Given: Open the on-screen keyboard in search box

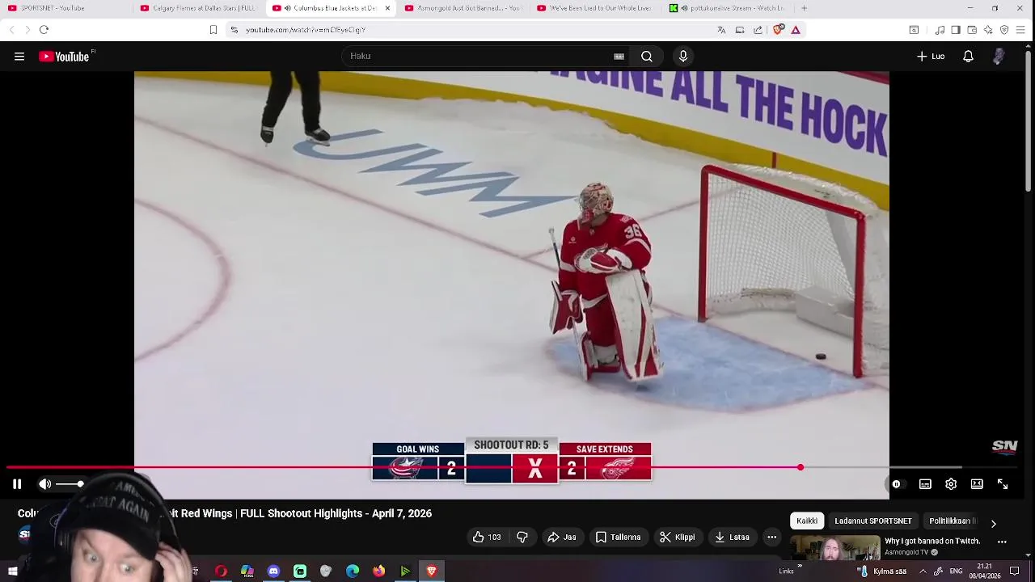Looking at the screenshot, I should tap(619, 57).
